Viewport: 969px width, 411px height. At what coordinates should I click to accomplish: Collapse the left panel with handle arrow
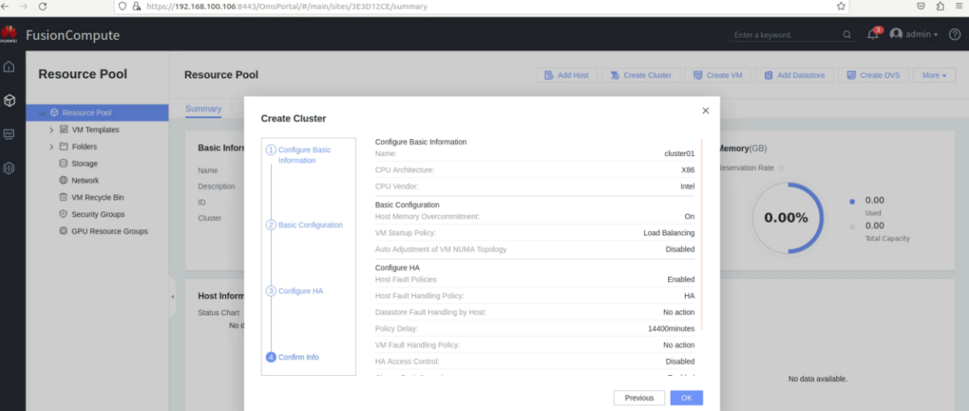(172, 297)
